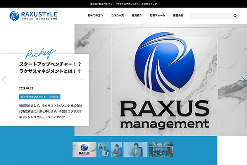This screenshot has height=165, width=247.
Task: Select the RAXUS logo thumbnail
Action: point(84,150)
